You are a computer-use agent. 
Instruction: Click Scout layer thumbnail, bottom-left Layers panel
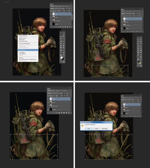(51, 103)
